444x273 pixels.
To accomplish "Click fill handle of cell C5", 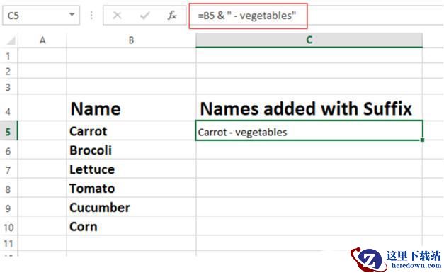I will (422, 140).
